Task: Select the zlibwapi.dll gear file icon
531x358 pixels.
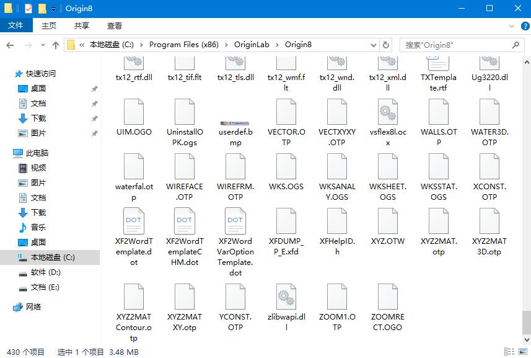Action: tap(286, 297)
